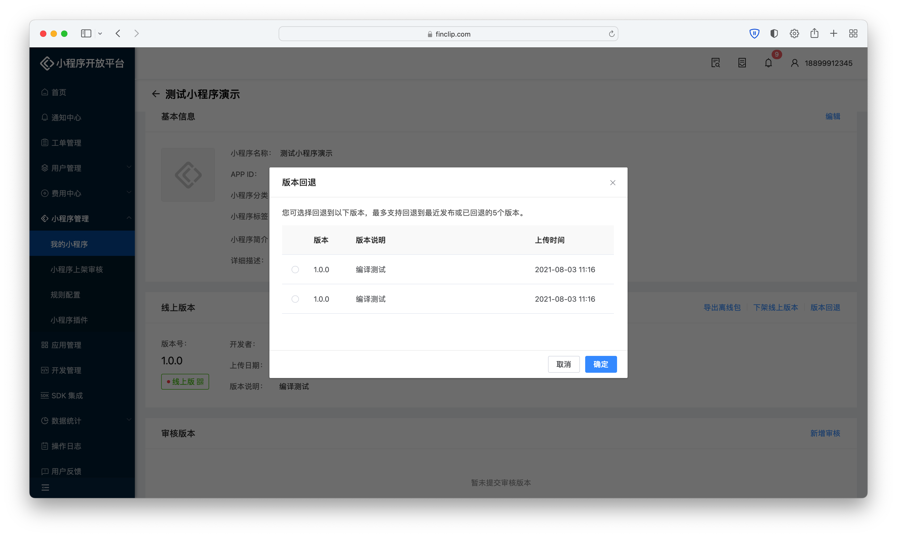
Task: Confirm rollback with the 确定 button
Action: 601,364
